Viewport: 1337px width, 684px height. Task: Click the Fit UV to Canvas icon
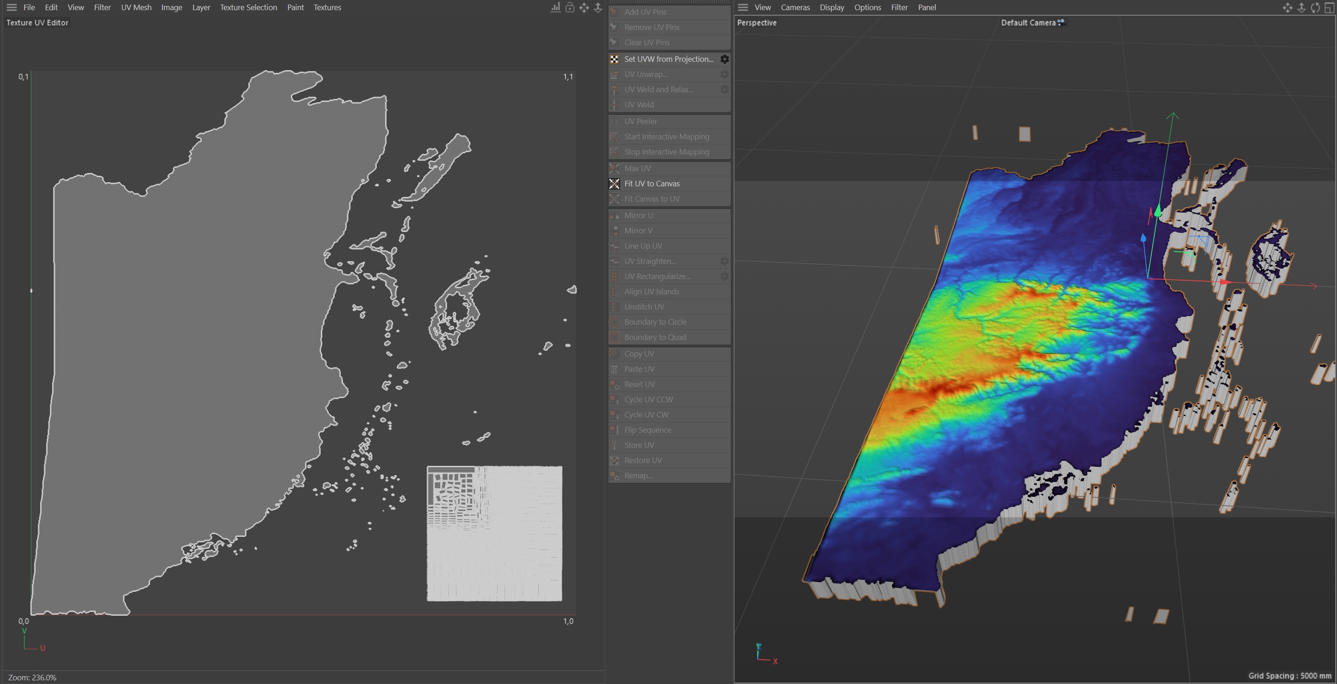click(614, 184)
